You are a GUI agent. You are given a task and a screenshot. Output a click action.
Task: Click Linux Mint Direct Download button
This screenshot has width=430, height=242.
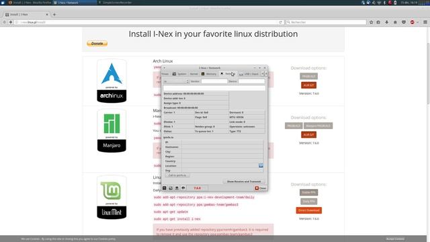(309, 210)
